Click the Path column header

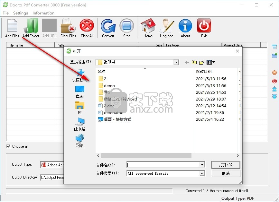pyautogui.click(x=96, y=45)
